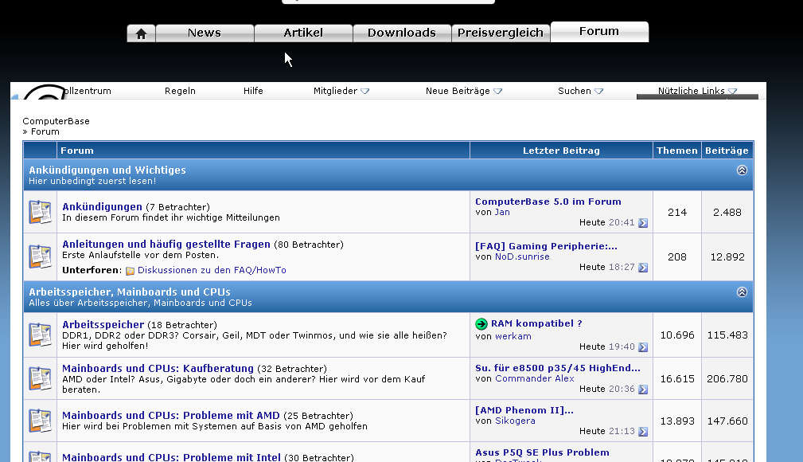
Task: Open the Suchen dropdown menu
Action: click(580, 91)
